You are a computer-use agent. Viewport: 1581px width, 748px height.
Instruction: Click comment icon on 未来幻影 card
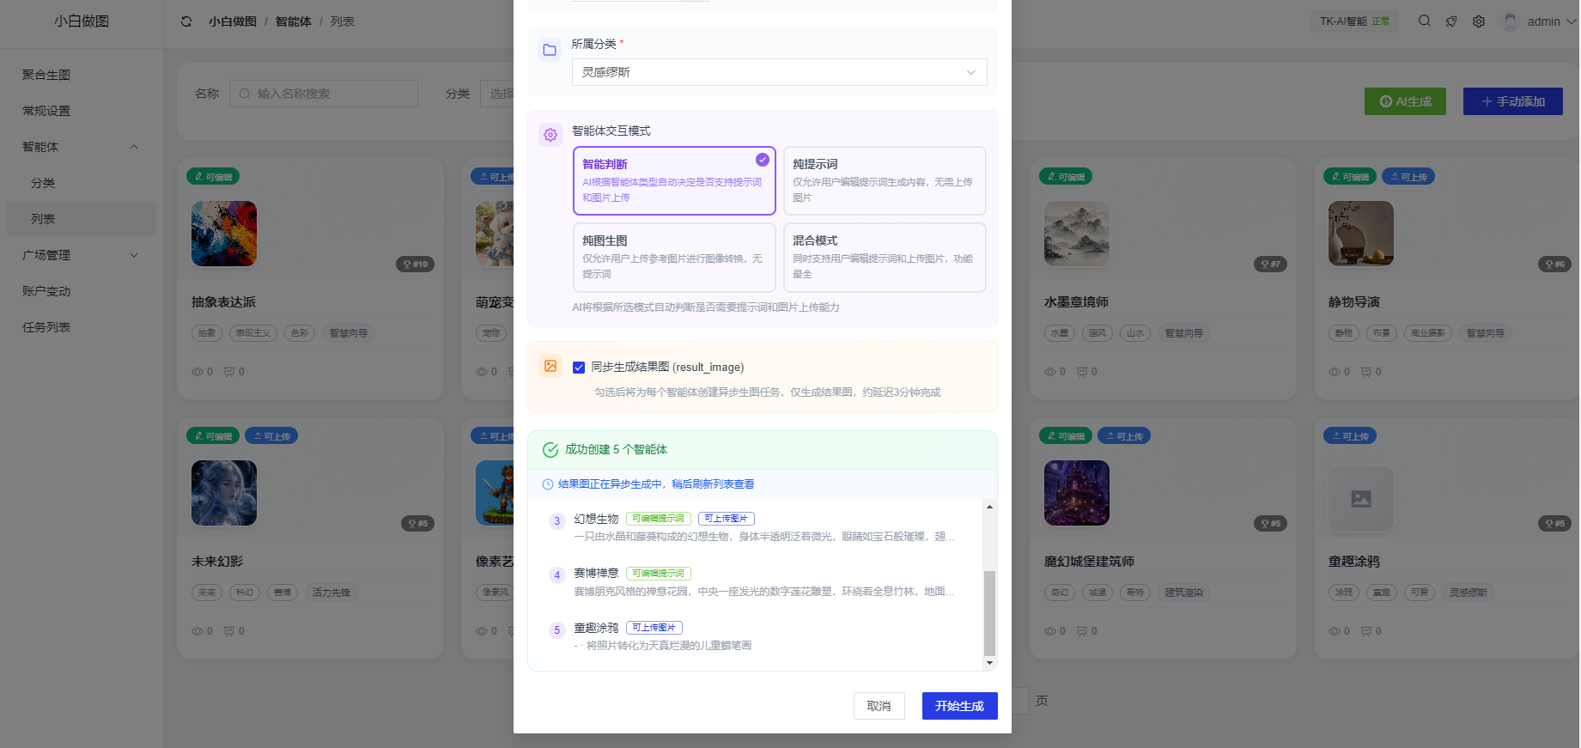(229, 631)
